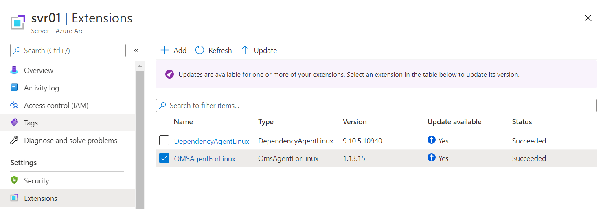Open the DependencyAgentLinux extension link
The width and height of the screenshot is (603, 209).
pos(211,141)
